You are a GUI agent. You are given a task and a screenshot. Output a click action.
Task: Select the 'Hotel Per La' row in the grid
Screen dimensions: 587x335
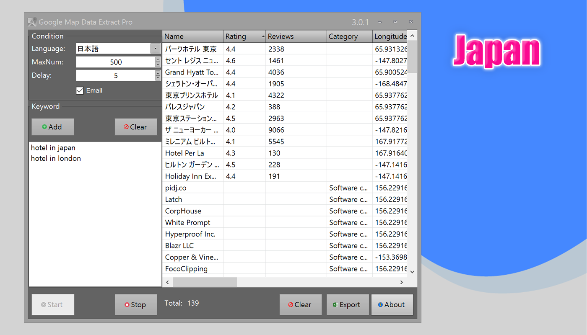(x=184, y=153)
